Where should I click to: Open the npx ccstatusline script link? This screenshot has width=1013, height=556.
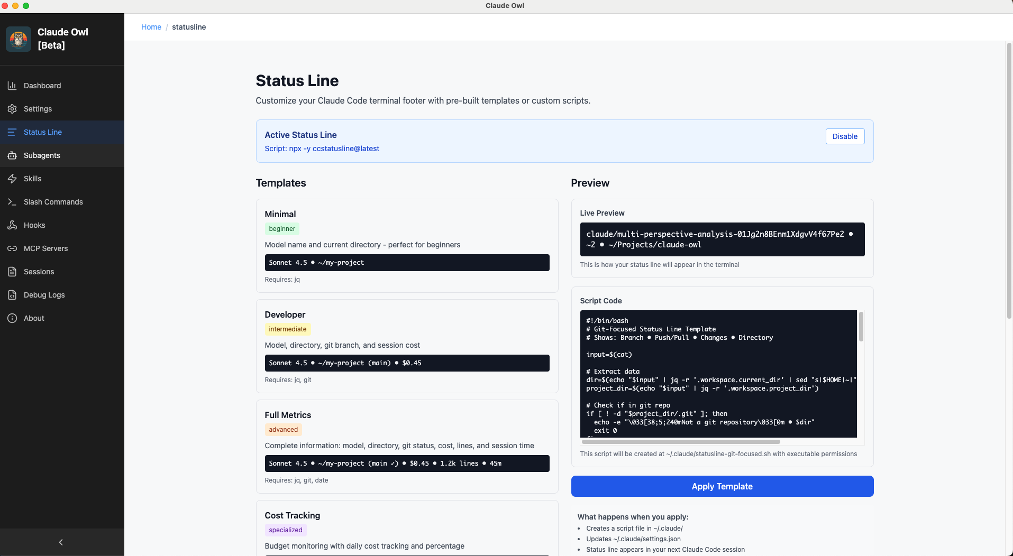pos(322,149)
